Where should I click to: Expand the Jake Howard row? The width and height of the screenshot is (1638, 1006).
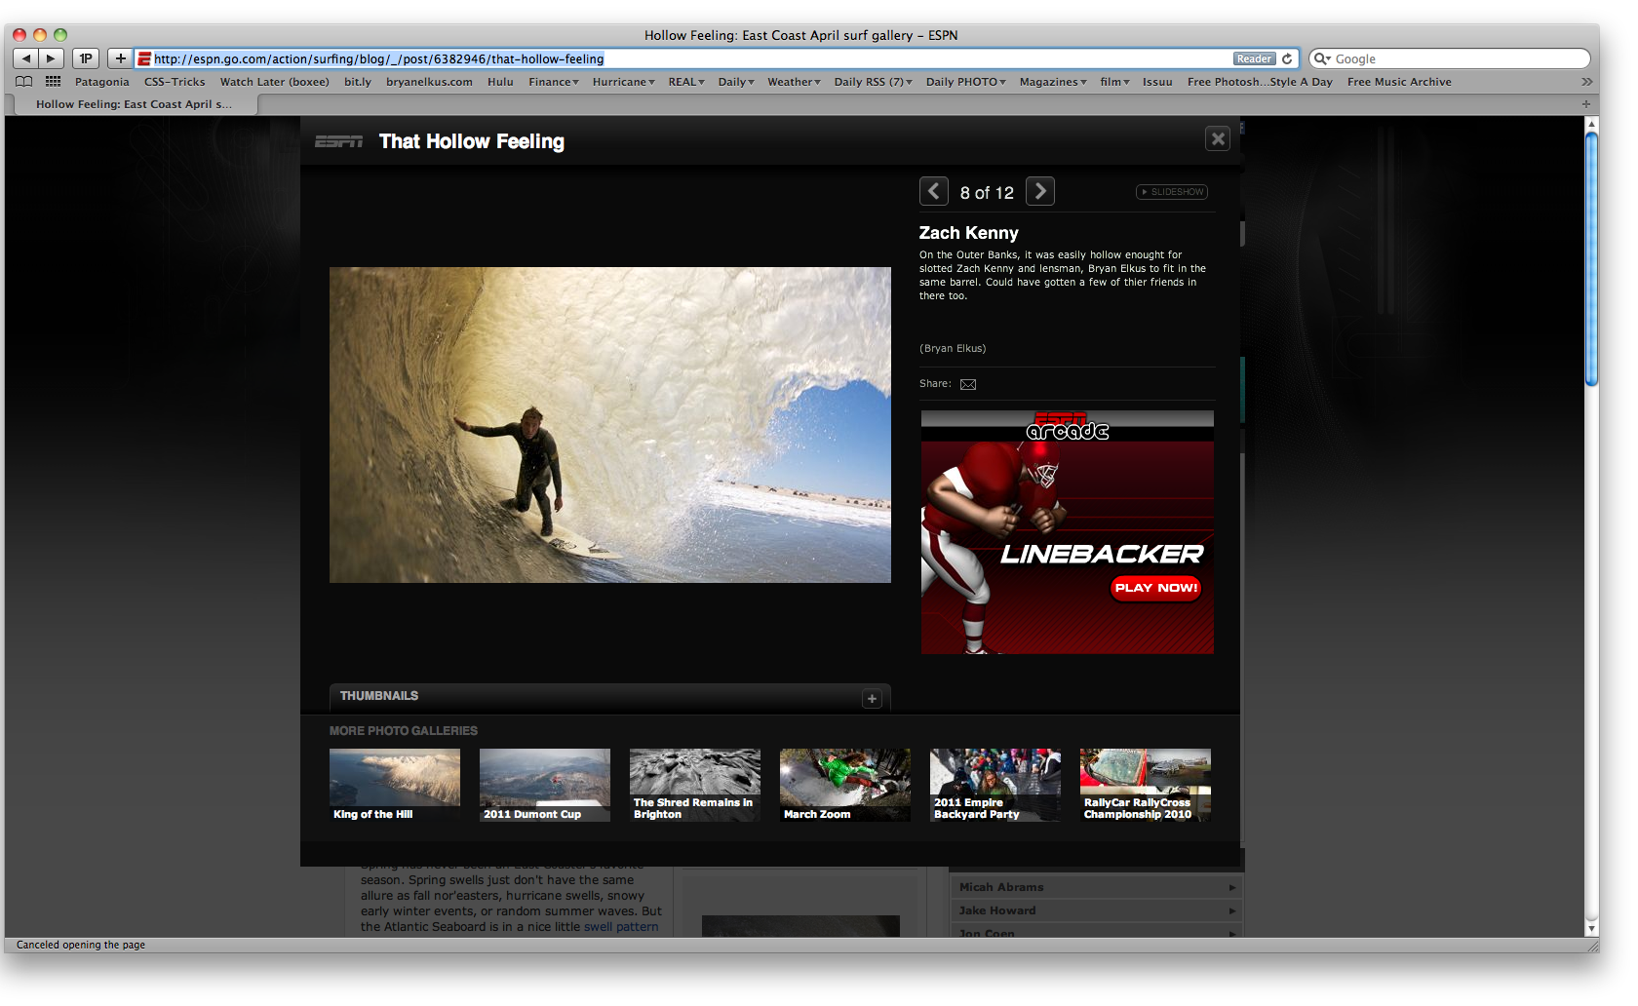point(1097,910)
